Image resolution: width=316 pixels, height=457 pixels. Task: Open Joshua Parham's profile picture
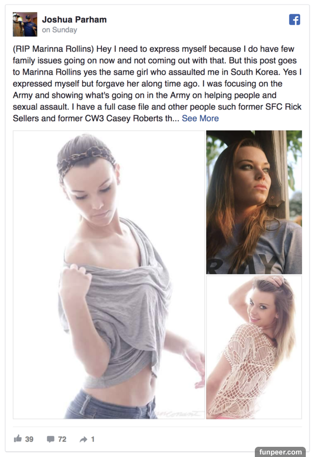(25, 24)
